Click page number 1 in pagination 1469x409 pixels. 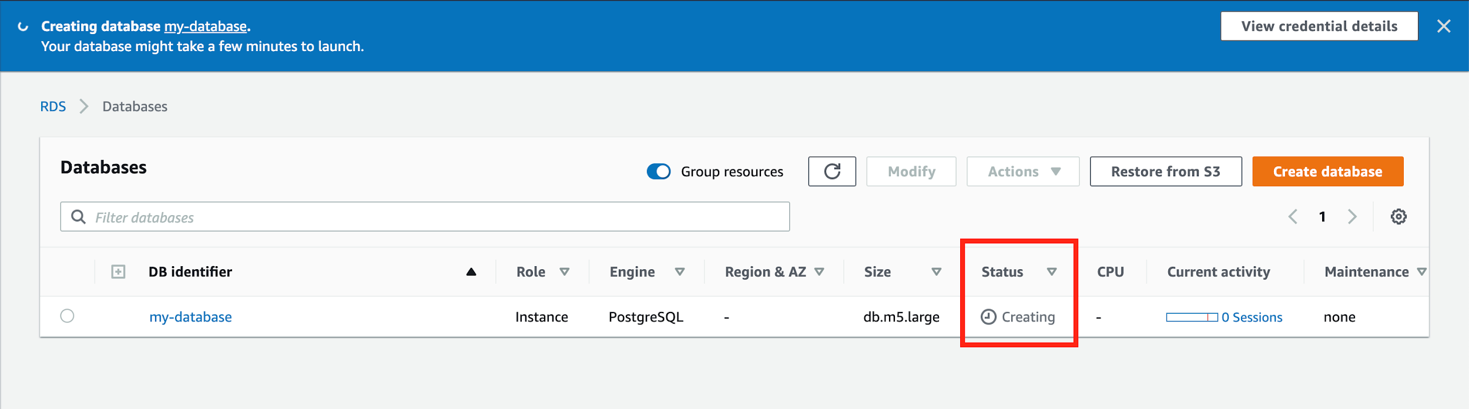[1322, 217]
